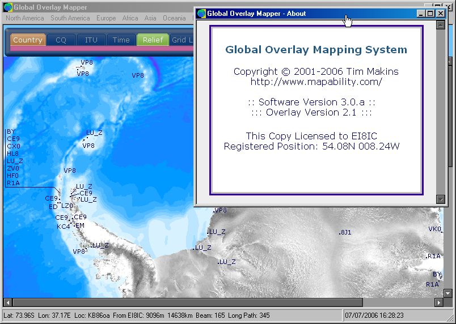Click the main window globe icon
This screenshot has width=456, height=324.
click(8, 7)
